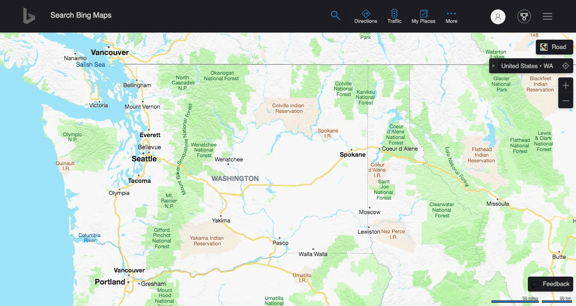Zoom out with the minus button
The width and height of the screenshot is (576, 306).
566,101
